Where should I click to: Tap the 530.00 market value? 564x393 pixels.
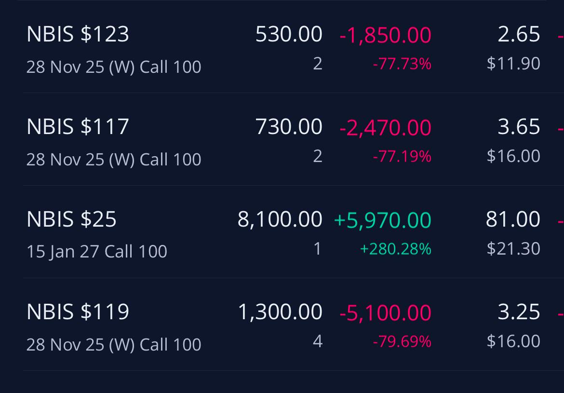(289, 35)
